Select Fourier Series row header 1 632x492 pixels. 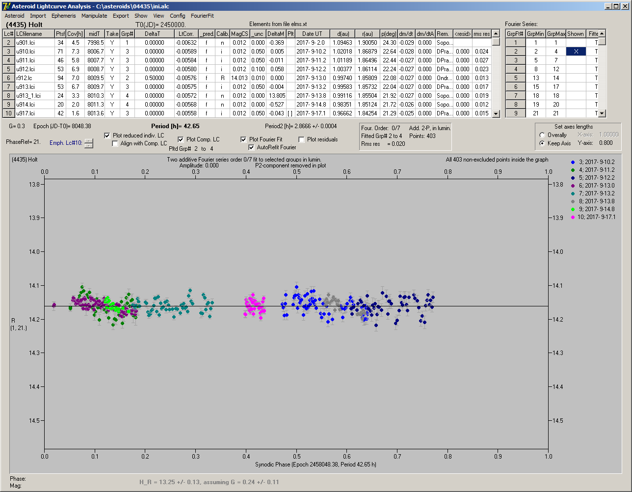[516, 43]
